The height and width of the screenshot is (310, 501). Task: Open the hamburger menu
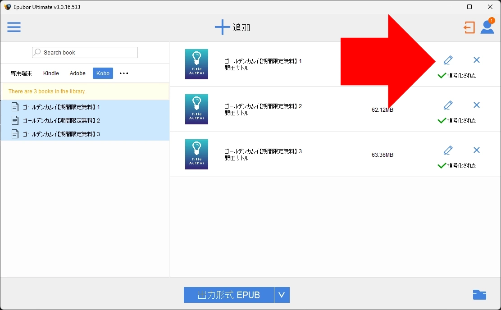pos(14,27)
